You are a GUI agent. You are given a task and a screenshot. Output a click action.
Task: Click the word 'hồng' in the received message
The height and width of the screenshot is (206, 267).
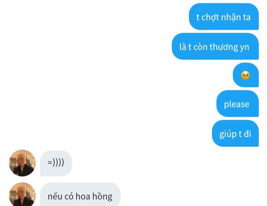tap(102, 196)
